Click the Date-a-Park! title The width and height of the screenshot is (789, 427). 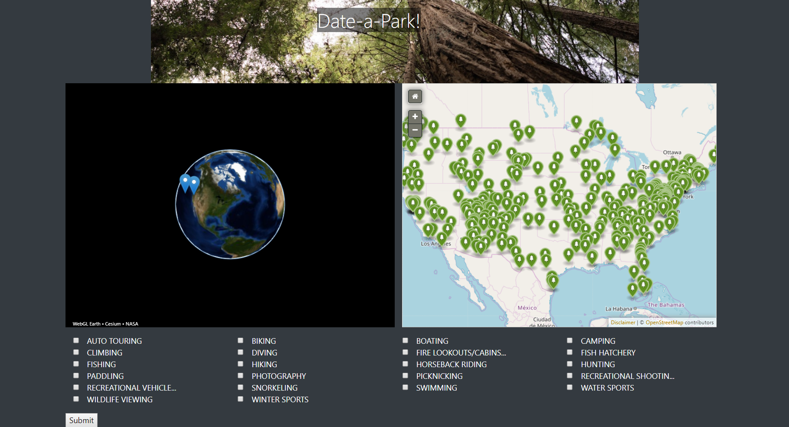[369, 21]
